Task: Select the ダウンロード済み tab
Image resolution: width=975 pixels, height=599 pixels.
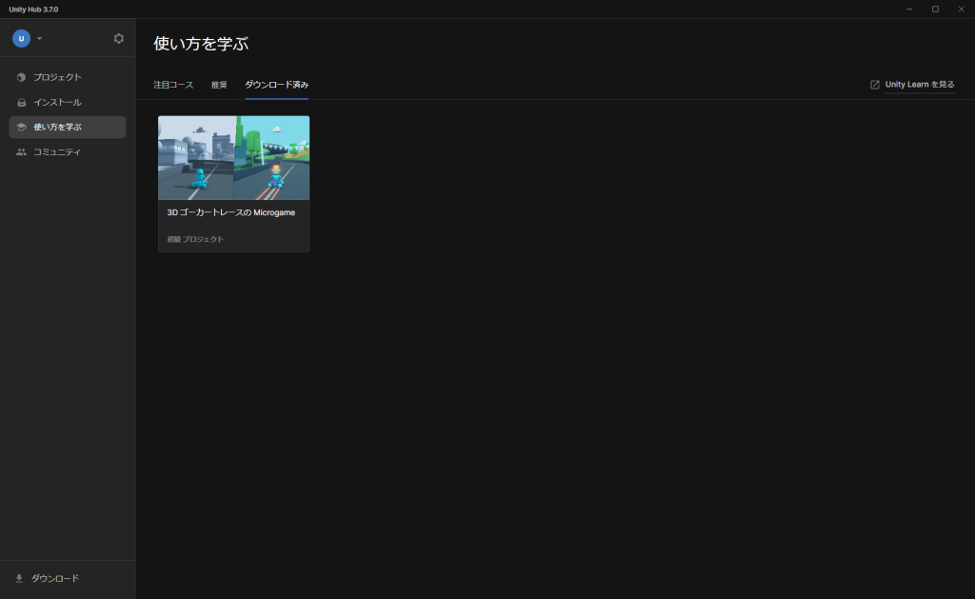Action: point(277,85)
